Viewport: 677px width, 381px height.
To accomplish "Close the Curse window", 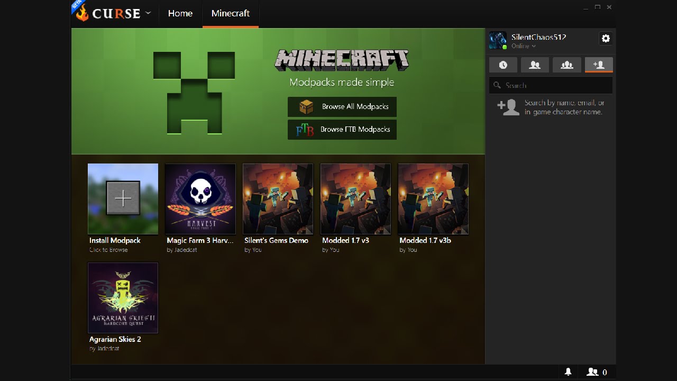I will click(x=609, y=7).
